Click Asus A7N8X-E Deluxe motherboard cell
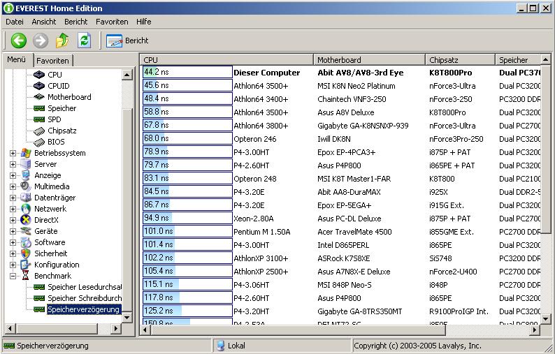The height and width of the screenshot is (354, 555). pyautogui.click(x=354, y=272)
